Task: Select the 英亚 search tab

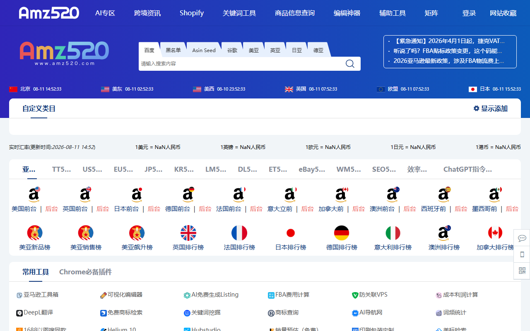Action: pyautogui.click(x=275, y=50)
